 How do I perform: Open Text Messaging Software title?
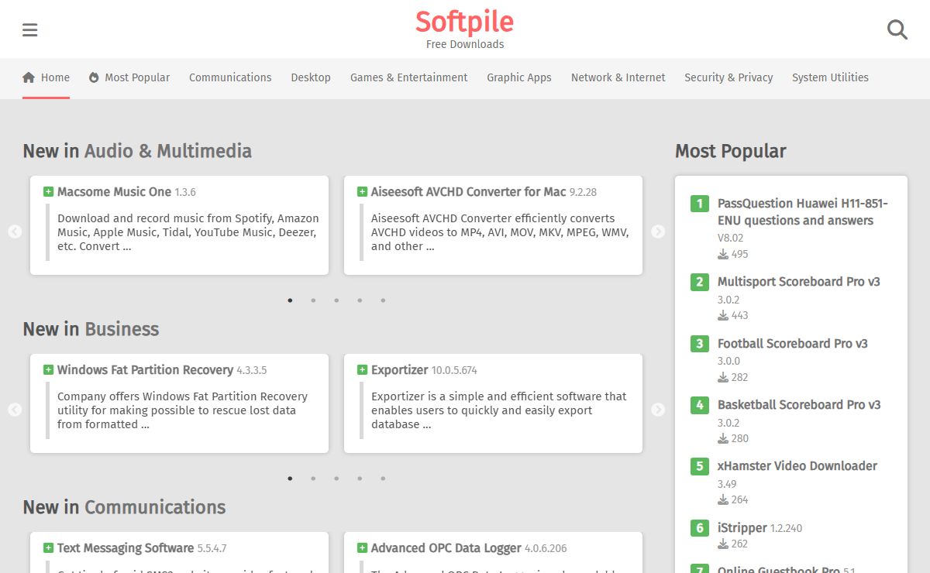point(126,548)
